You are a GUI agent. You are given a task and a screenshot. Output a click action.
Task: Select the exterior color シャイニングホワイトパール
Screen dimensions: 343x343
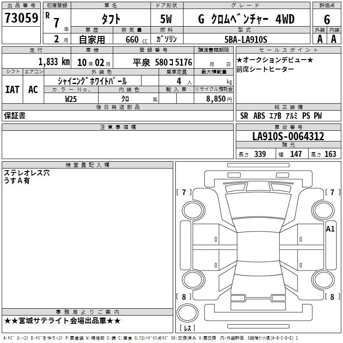click(x=92, y=81)
